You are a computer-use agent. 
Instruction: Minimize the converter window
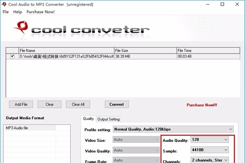point(208,4)
